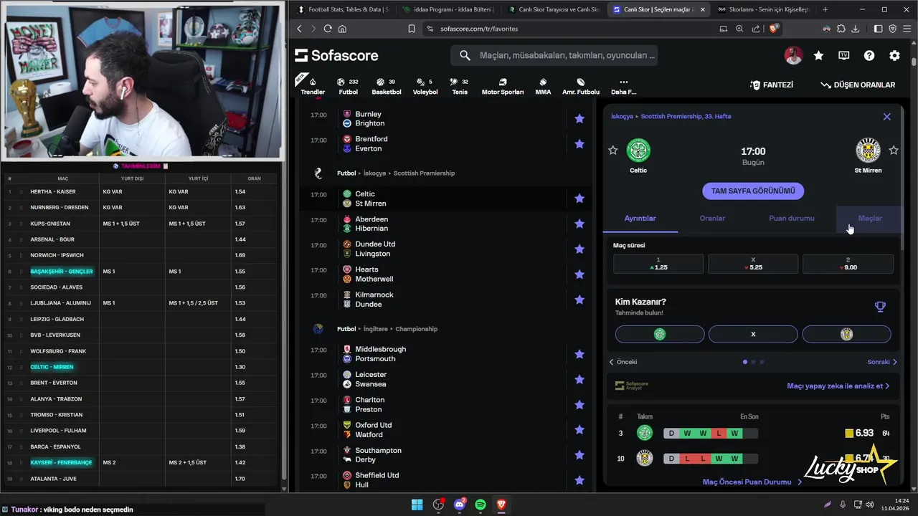Reload the page
The height and width of the screenshot is (516, 918).
[x=328, y=29]
